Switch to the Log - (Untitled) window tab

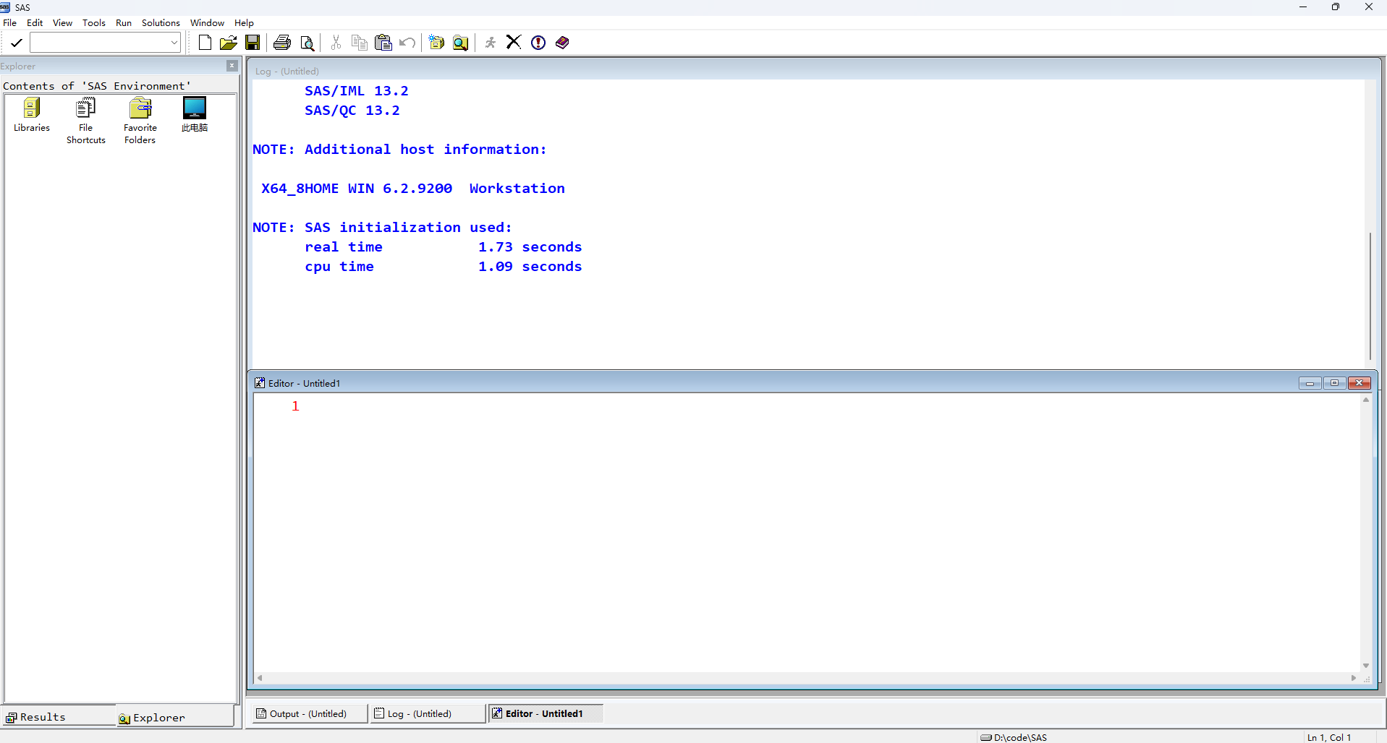click(427, 713)
